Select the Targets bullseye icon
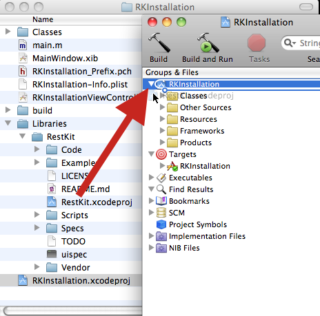Viewport: 320px width, 316px height. click(161, 154)
